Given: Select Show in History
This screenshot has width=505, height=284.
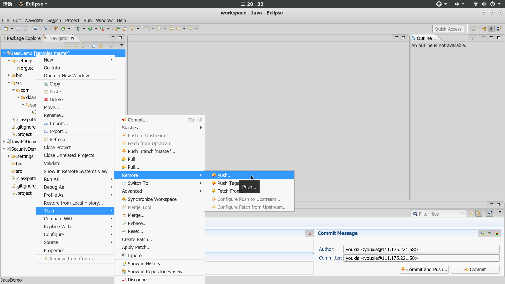Looking at the screenshot, I should (x=159, y=263).
